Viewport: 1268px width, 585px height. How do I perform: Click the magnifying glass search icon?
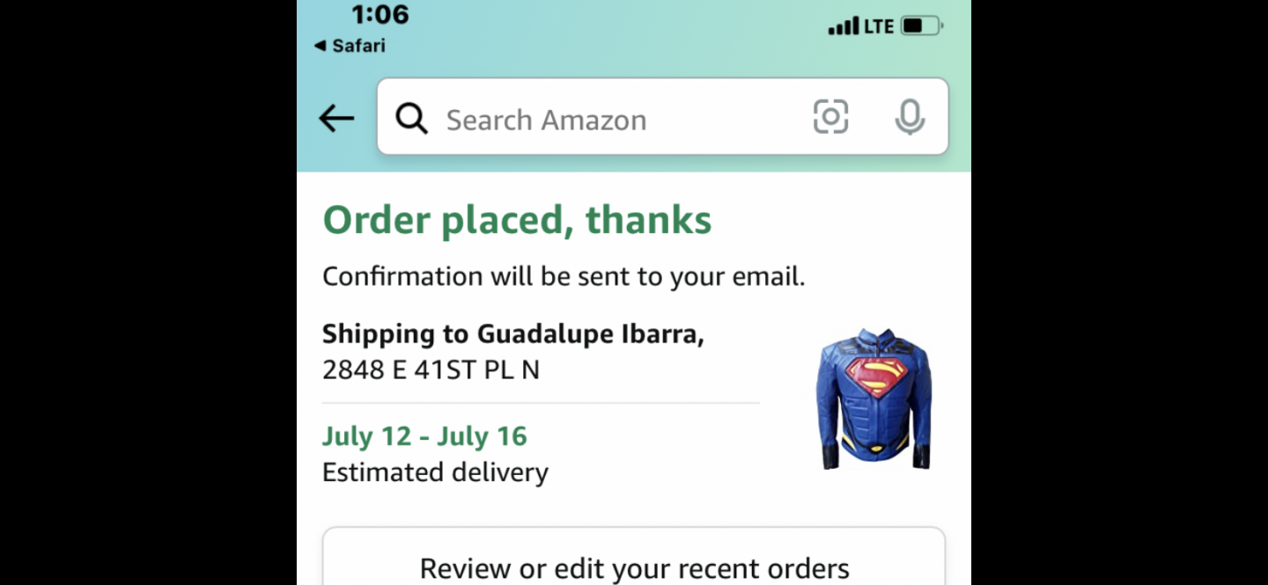411,118
